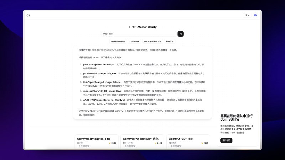The height and width of the screenshot is (160, 285).
Task: Click AARG-FAN/Image-Raster-for-ComfyUI repo name
Action: point(104,100)
